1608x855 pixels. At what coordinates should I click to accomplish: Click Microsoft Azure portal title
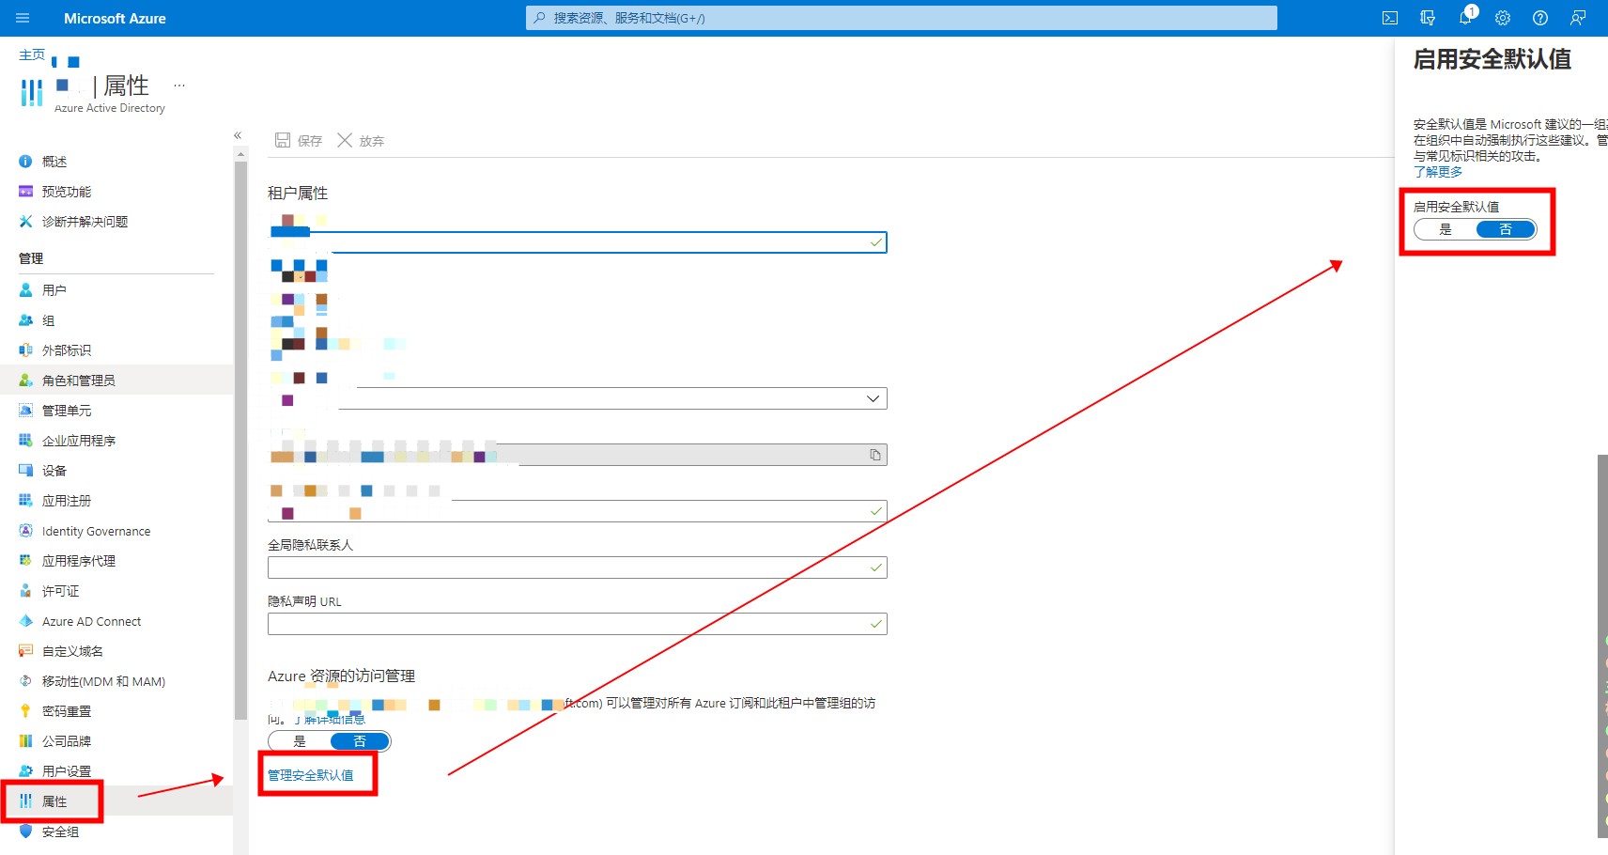pyautogui.click(x=115, y=18)
